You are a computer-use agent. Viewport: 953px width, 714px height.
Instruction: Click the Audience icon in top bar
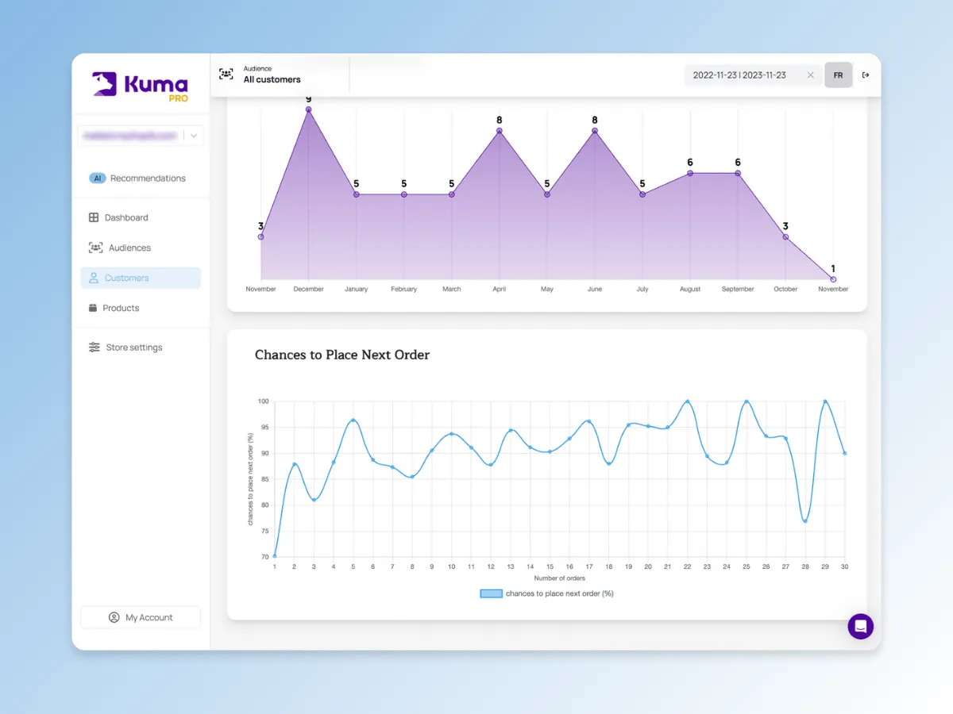(x=226, y=74)
